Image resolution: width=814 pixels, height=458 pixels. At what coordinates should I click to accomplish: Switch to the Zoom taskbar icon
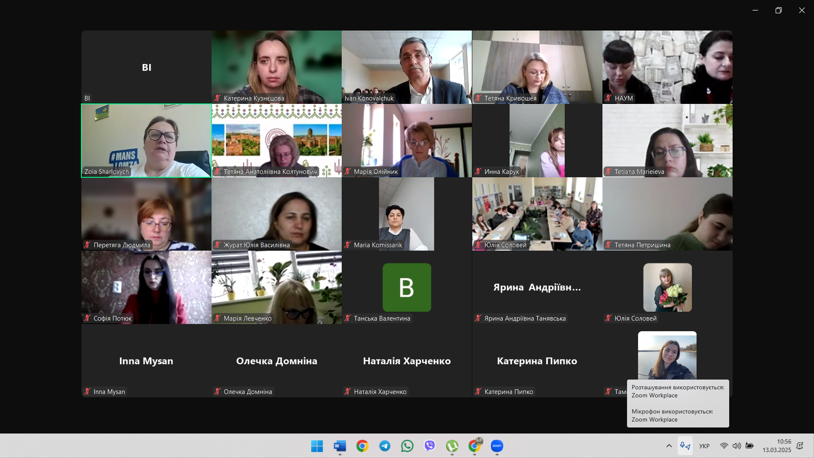(x=497, y=446)
